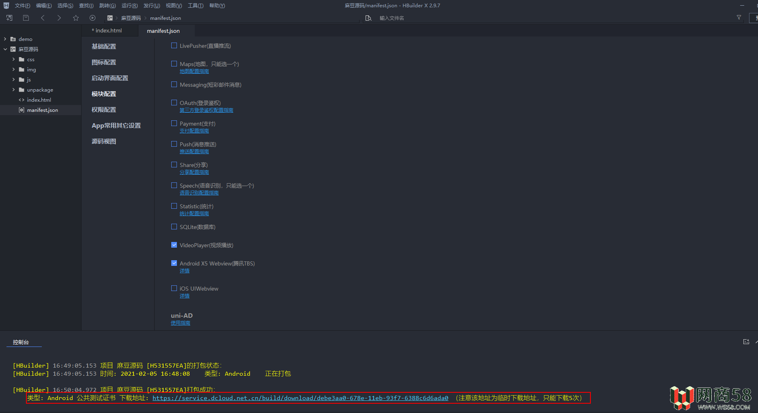Click the save file toolbar icon
Image resolution: width=758 pixels, height=413 pixels.
coord(26,18)
